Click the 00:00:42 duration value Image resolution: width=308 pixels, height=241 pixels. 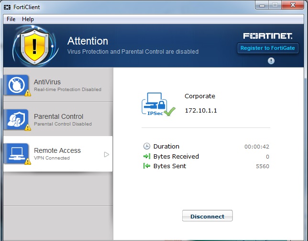click(x=256, y=147)
